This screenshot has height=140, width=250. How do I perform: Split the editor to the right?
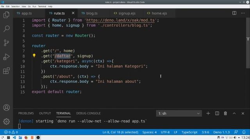(234, 13)
